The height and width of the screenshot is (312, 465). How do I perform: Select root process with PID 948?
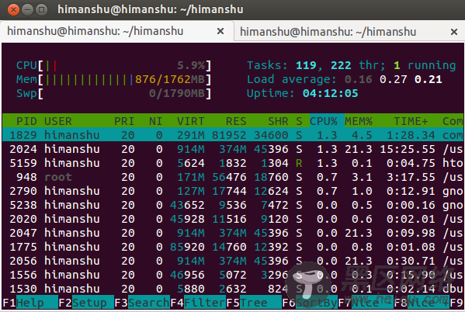click(233, 177)
